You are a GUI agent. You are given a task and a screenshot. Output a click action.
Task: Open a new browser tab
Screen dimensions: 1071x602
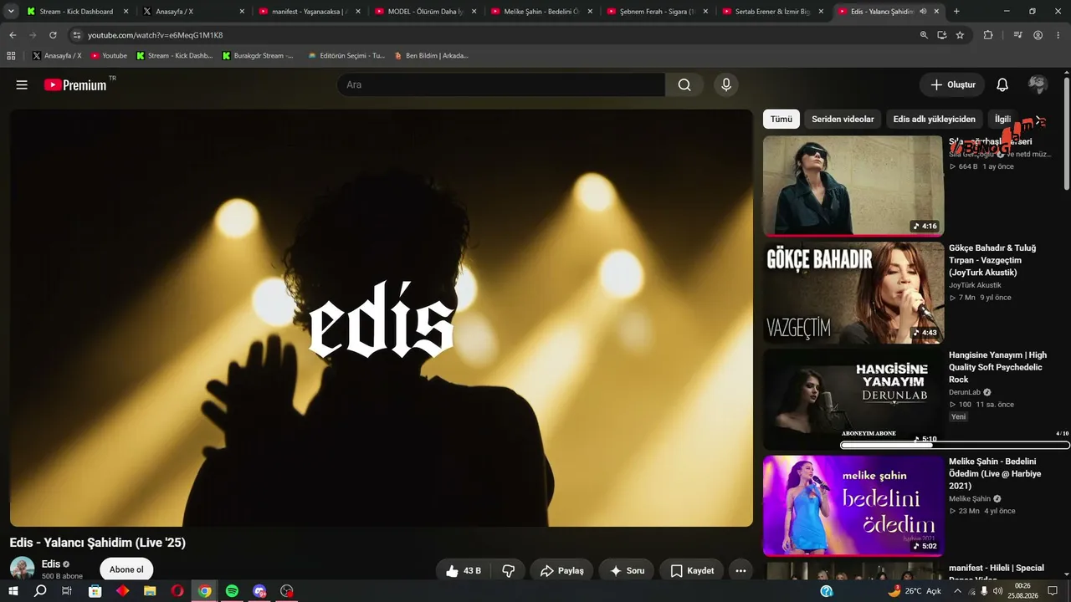pyautogui.click(x=956, y=12)
